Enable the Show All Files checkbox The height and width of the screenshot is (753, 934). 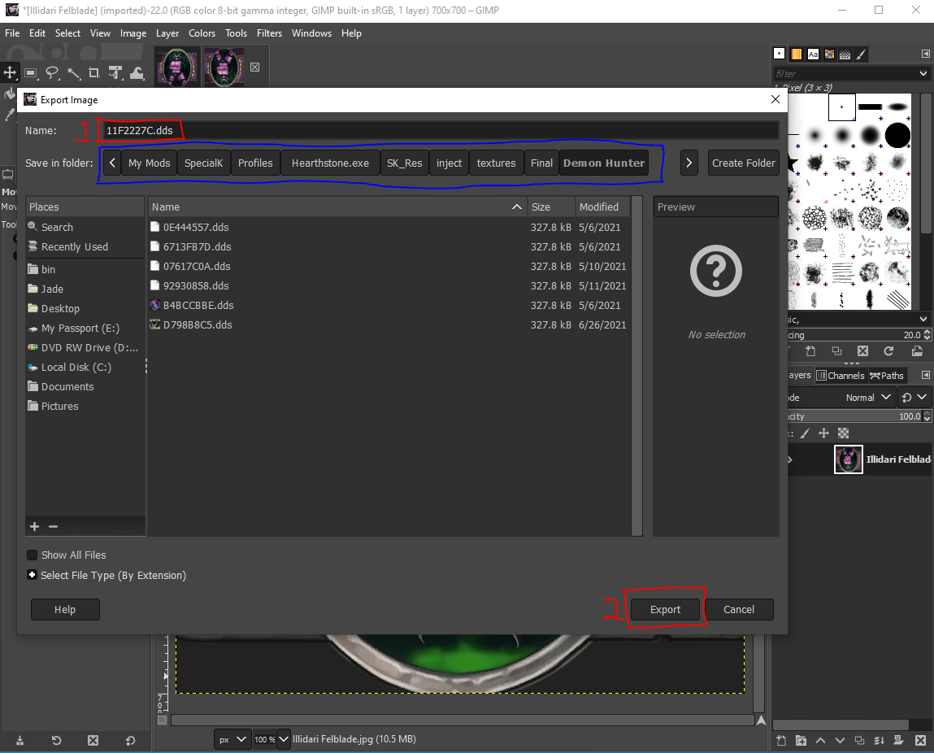point(31,555)
